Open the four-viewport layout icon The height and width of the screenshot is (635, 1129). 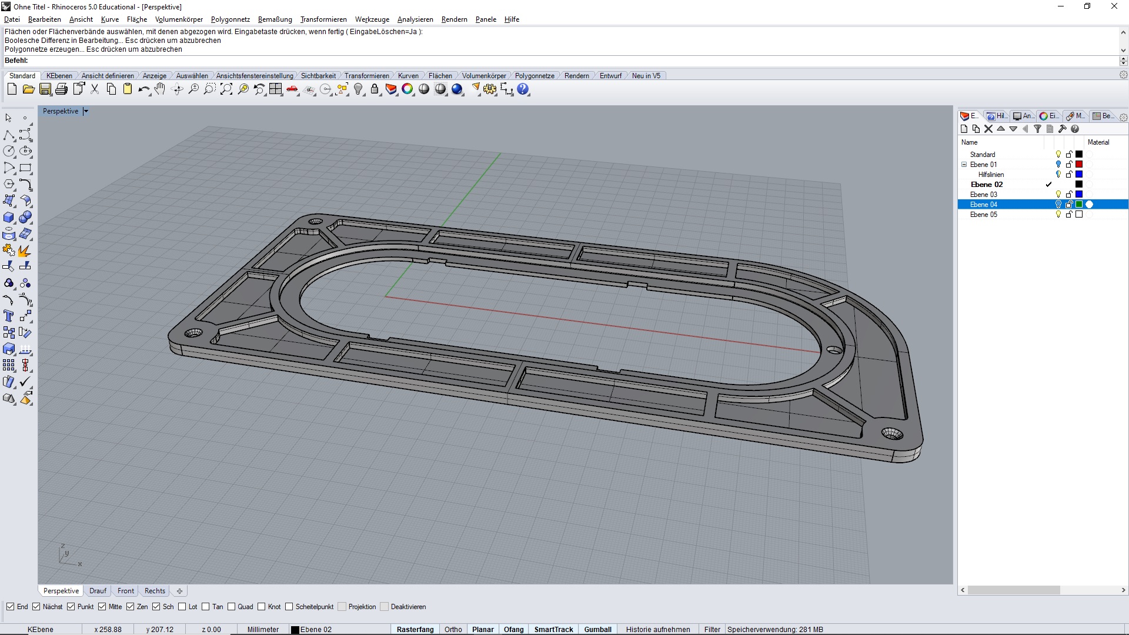pyautogui.click(x=276, y=89)
